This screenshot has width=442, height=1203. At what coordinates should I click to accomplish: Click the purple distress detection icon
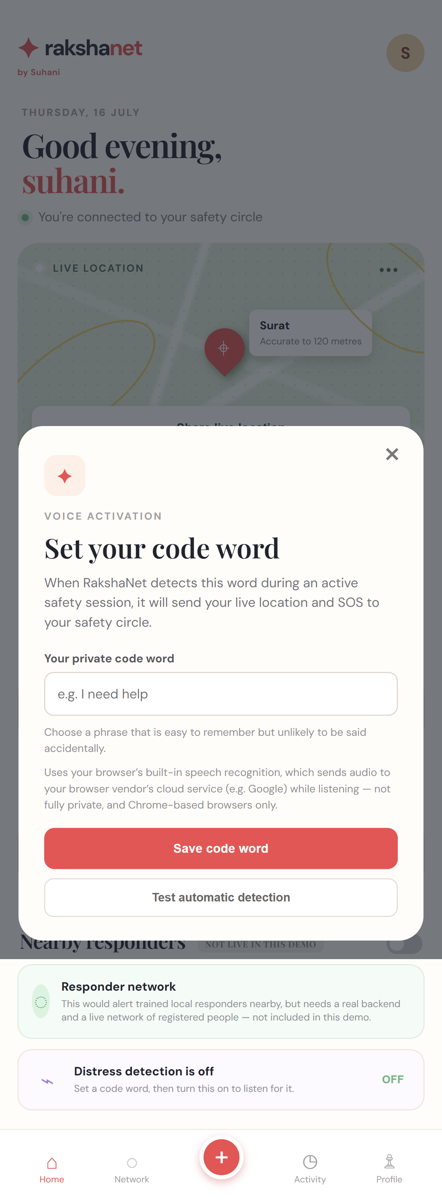[x=48, y=1081]
